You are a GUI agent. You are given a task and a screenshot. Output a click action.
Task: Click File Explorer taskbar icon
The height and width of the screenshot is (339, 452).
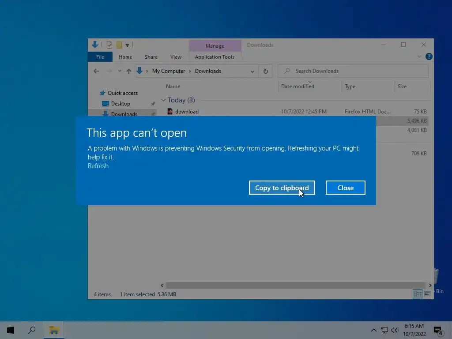54,330
